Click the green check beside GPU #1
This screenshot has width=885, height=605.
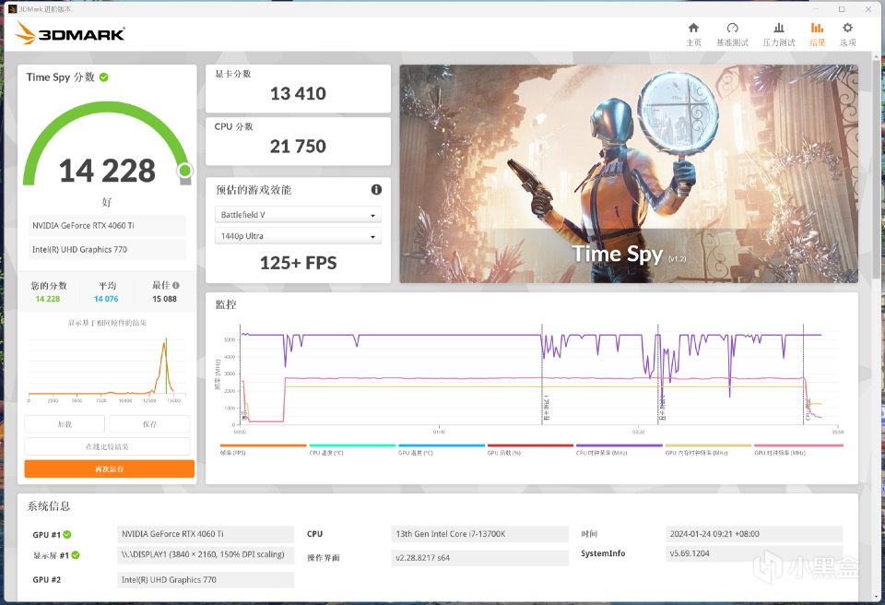tap(67, 534)
